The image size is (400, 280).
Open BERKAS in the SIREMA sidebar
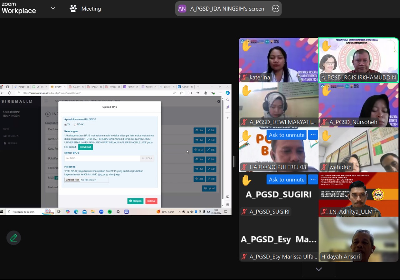[10, 143]
